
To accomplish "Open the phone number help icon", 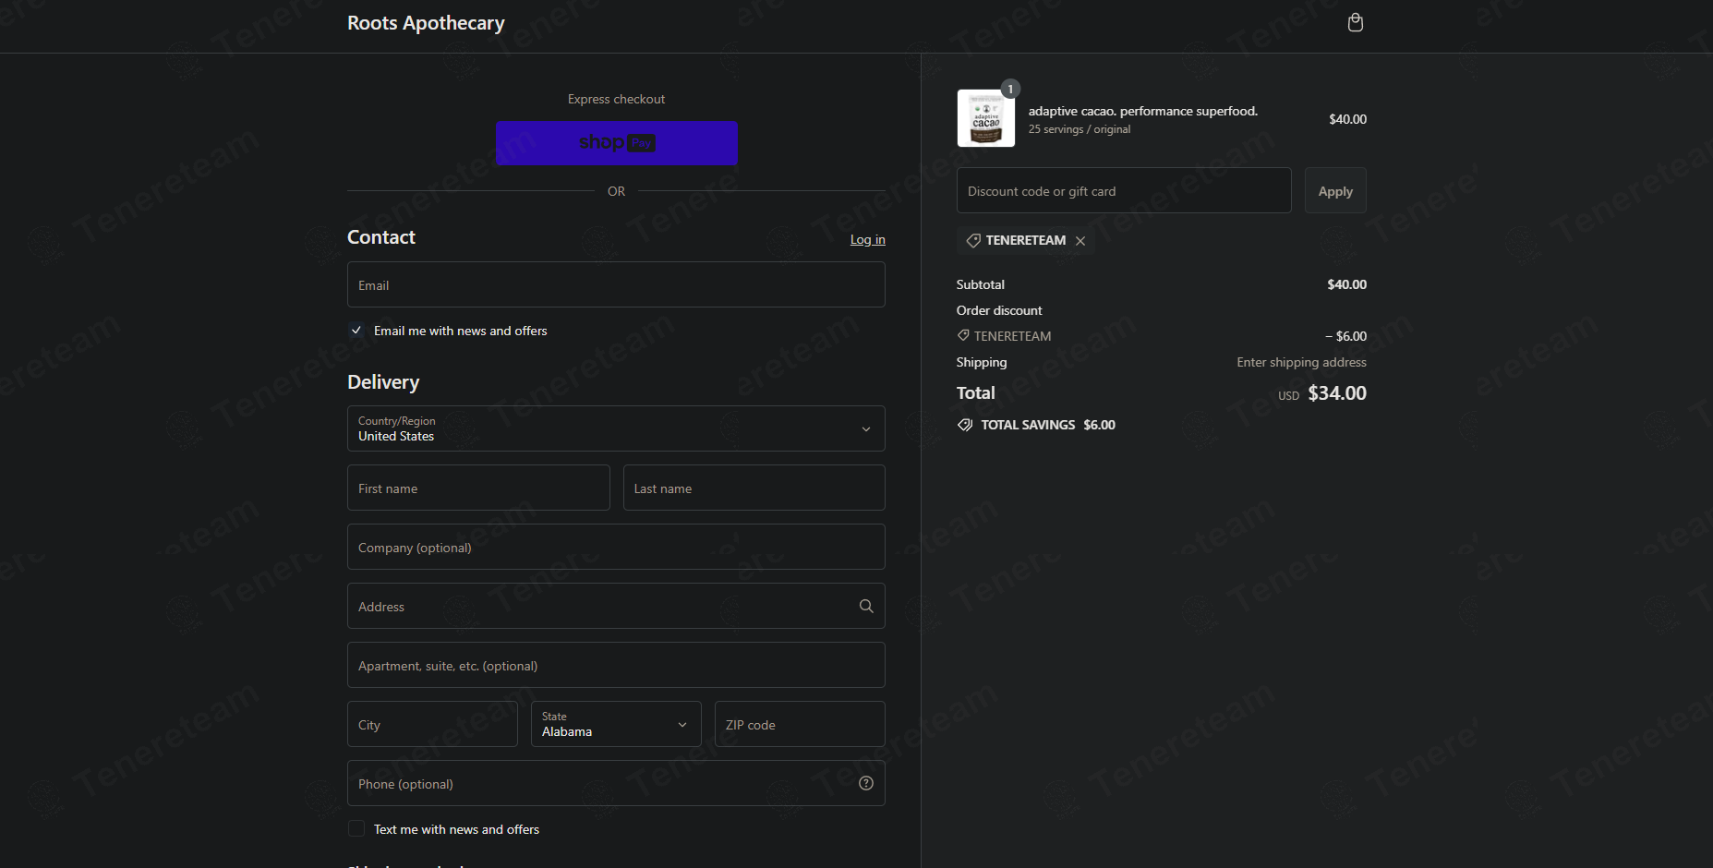I will 866,784.
